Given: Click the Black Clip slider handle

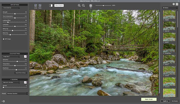Looking at the screenshot, I should pyautogui.click(x=10, y=35).
